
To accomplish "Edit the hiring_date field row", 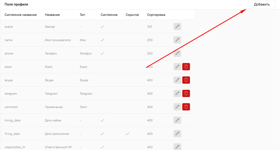I will (177, 120).
